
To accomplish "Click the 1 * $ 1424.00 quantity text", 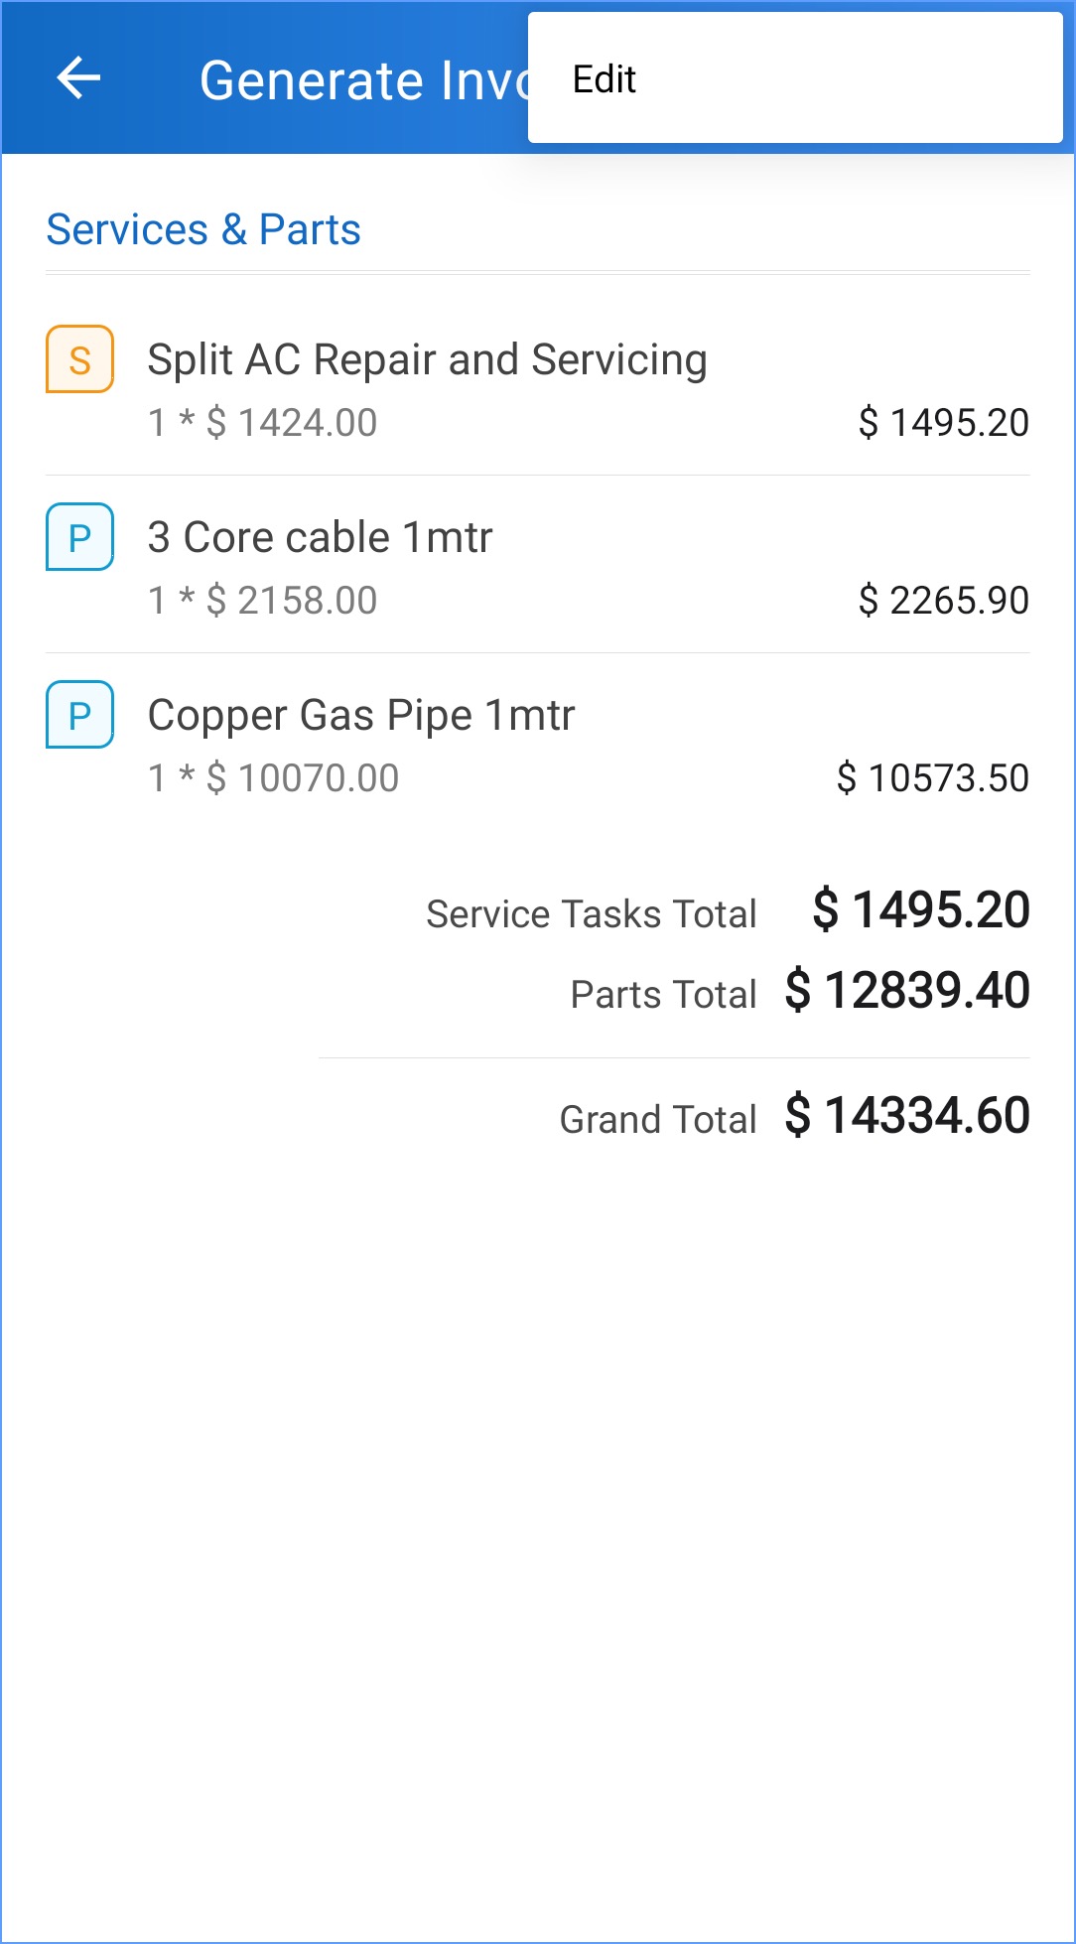I will (262, 423).
